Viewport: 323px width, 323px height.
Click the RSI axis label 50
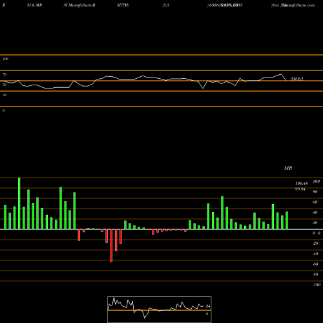(x=5, y=85)
